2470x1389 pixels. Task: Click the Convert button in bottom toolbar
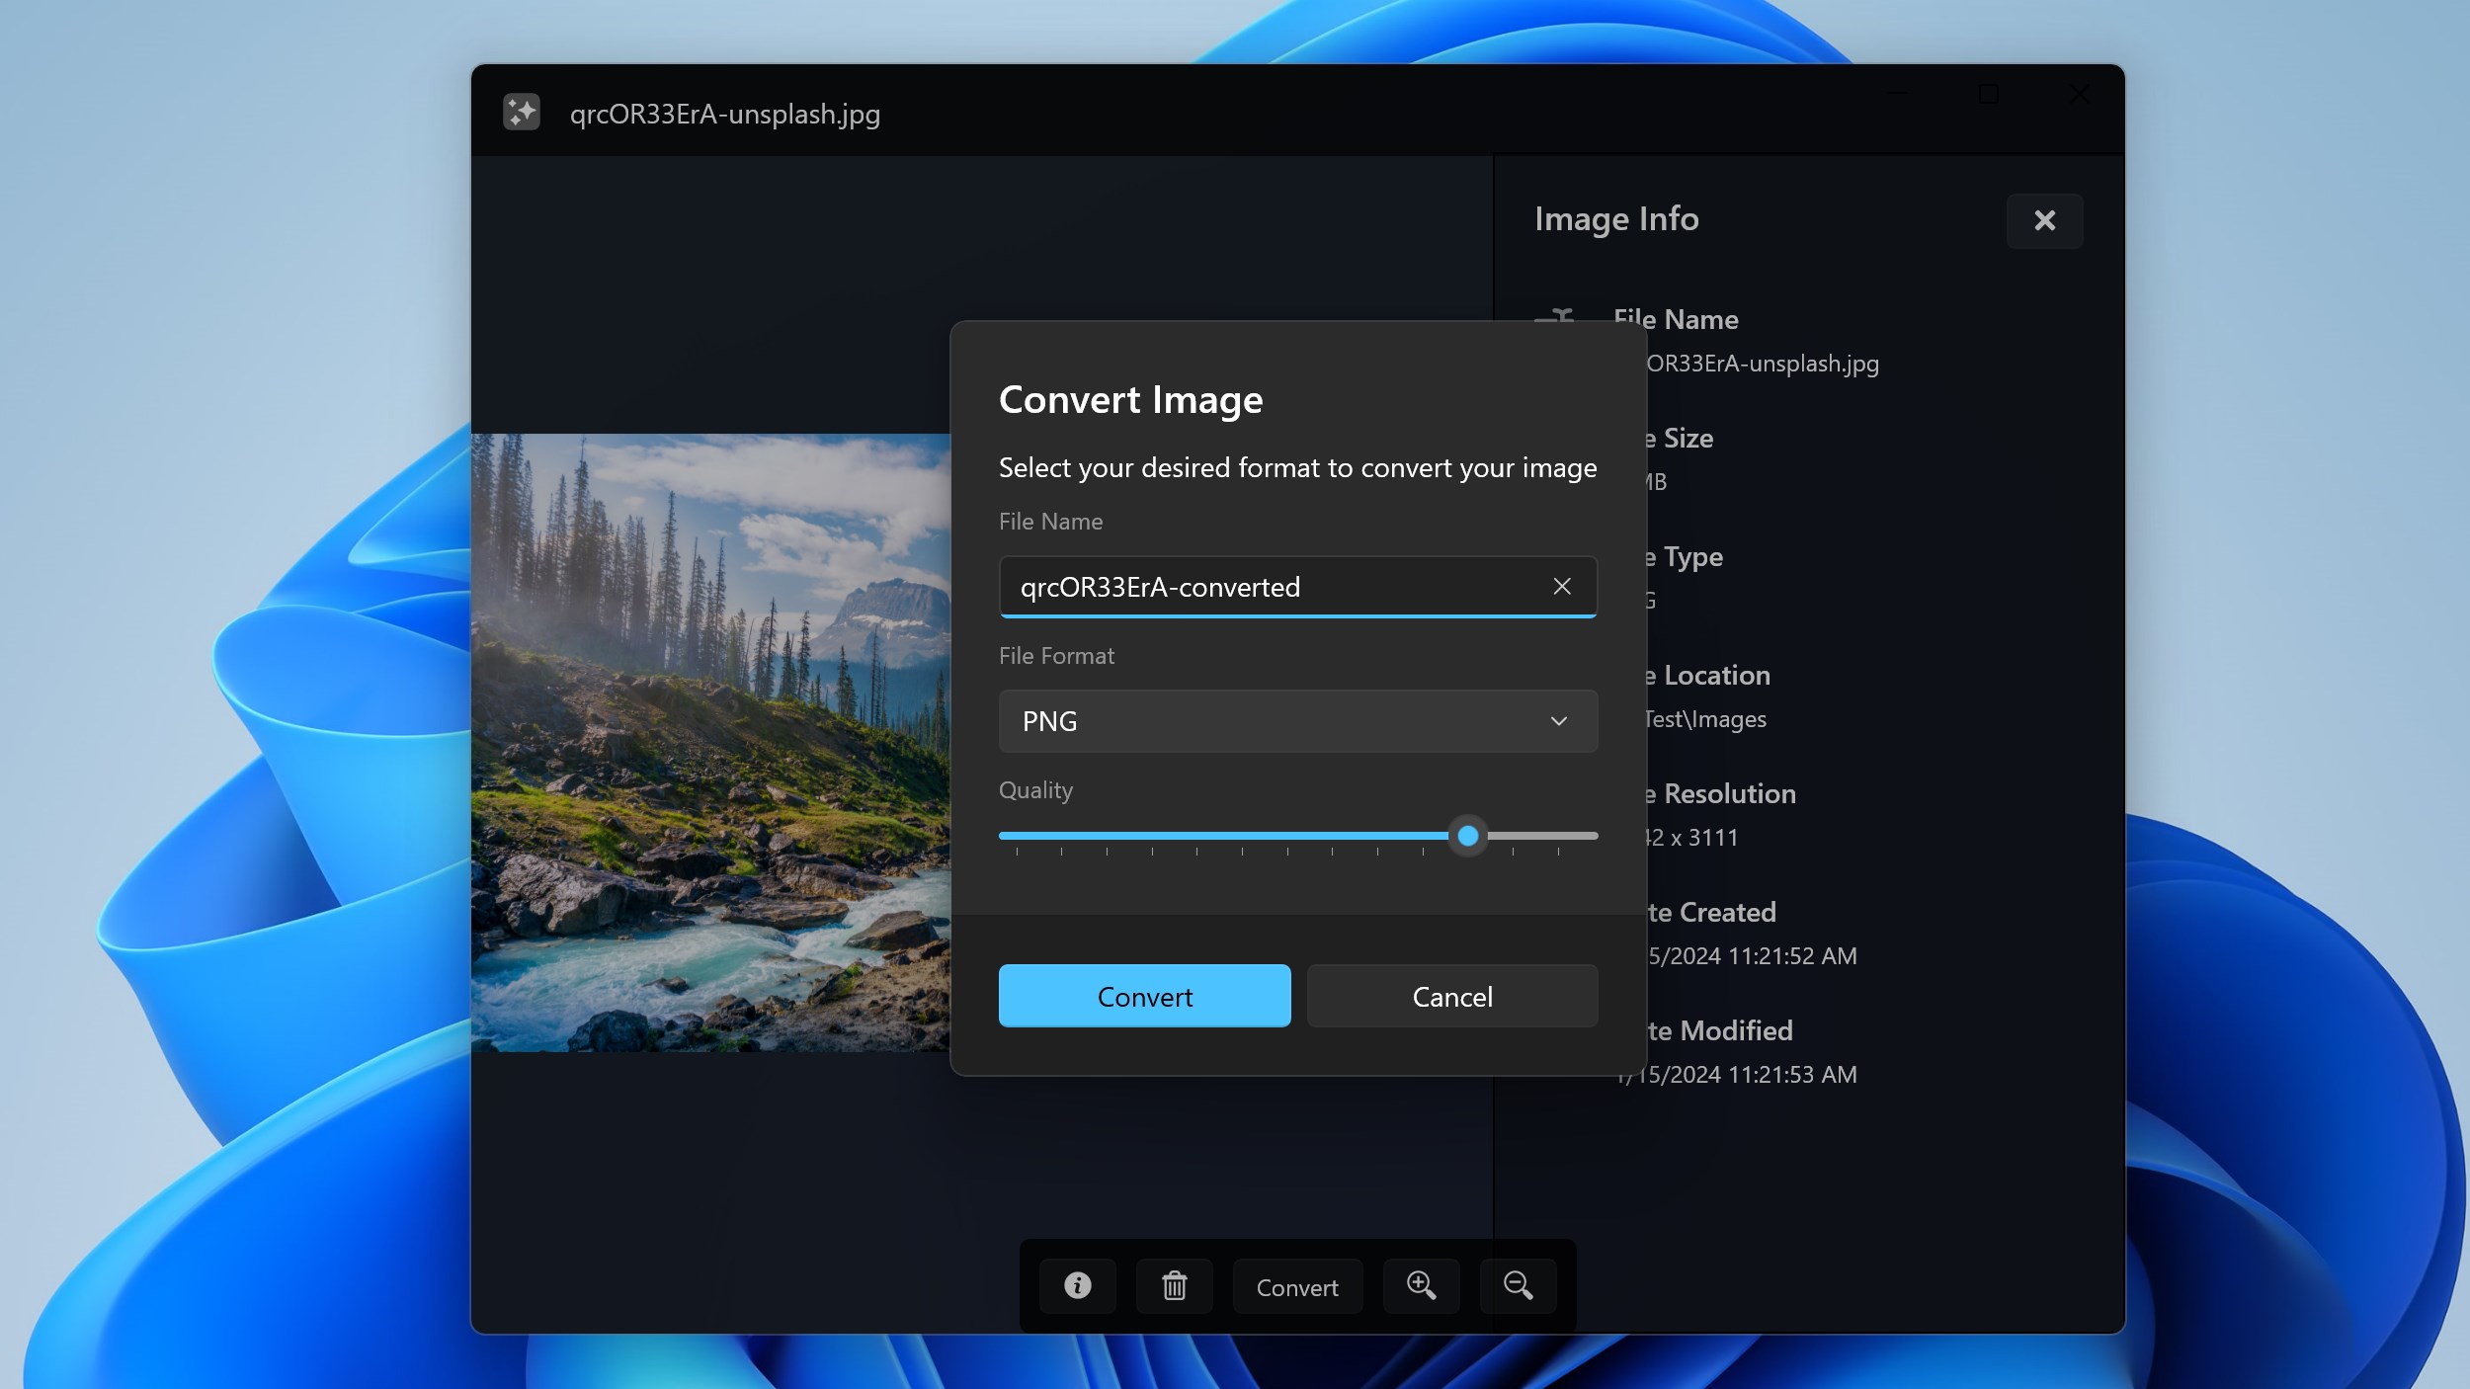[x=1297, y=1286]
